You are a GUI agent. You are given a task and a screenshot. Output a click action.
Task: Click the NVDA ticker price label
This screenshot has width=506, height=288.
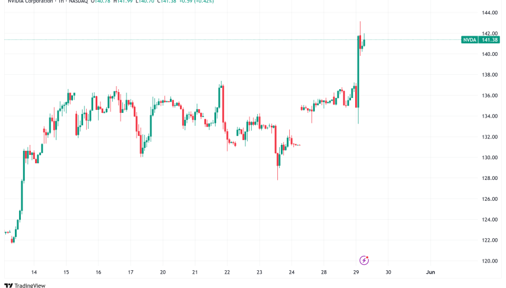(468, 40)
